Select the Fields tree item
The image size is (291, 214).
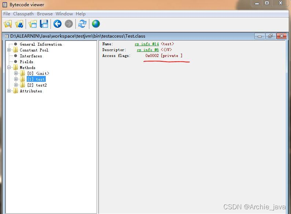pyautogui.click(x=27, y=62)
